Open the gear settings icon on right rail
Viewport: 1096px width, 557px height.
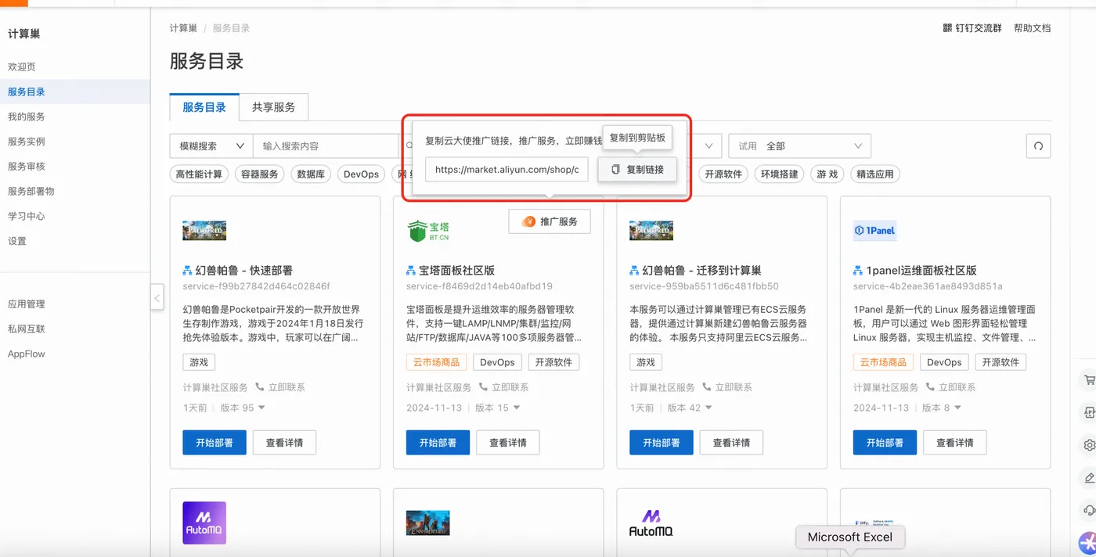[1089, 445]
